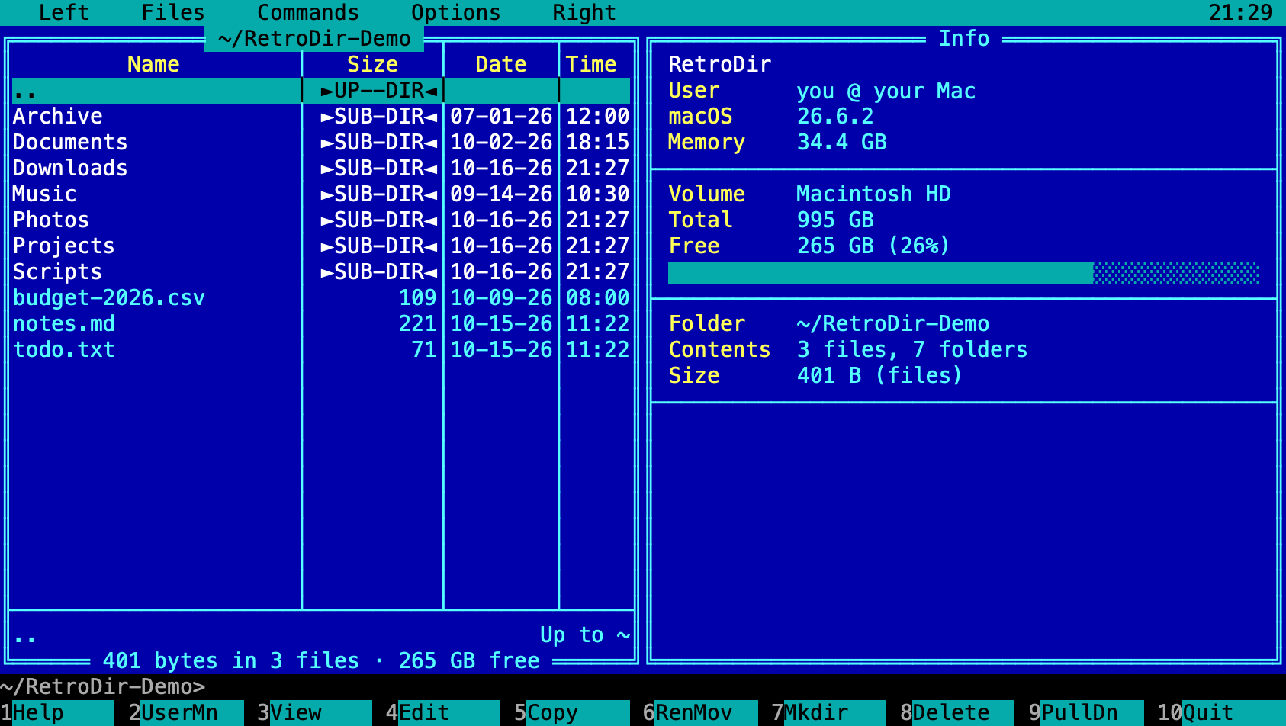Click the 5 Copy function key

click(x=572, y=713)
